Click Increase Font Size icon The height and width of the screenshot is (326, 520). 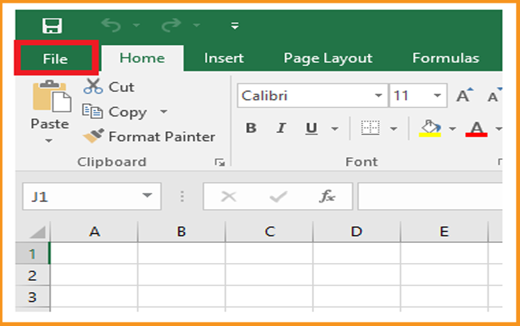[465, 96]
